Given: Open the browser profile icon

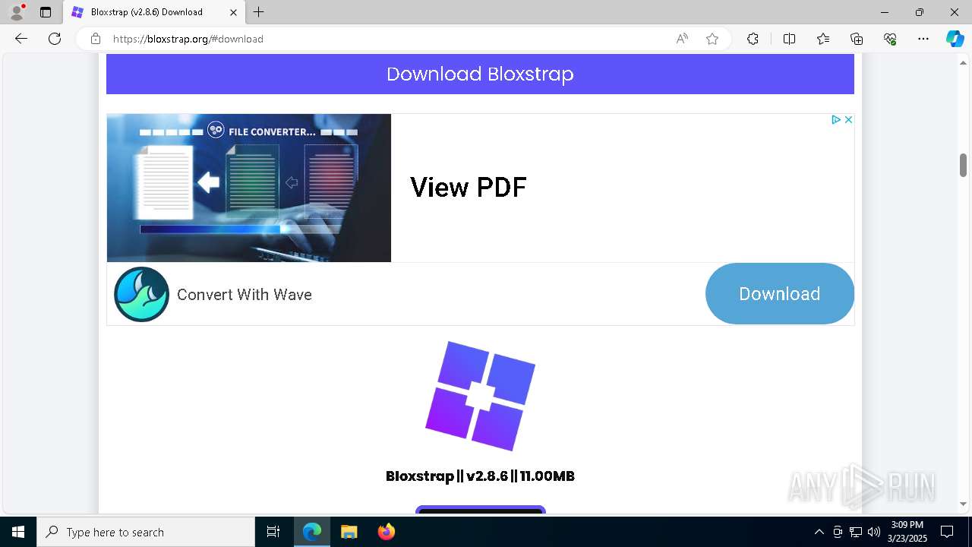Looking at the screenshot, I should 17,12.
